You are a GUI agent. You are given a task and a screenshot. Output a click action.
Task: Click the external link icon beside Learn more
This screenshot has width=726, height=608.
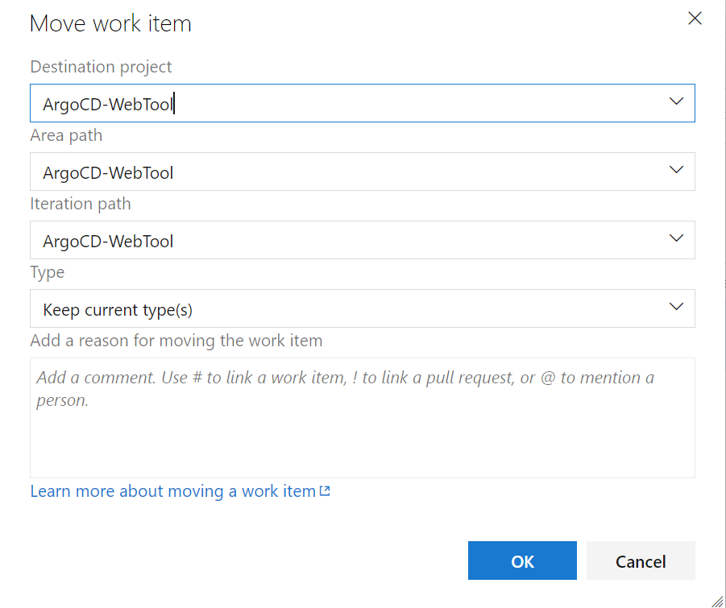click(x=325, y=491)
